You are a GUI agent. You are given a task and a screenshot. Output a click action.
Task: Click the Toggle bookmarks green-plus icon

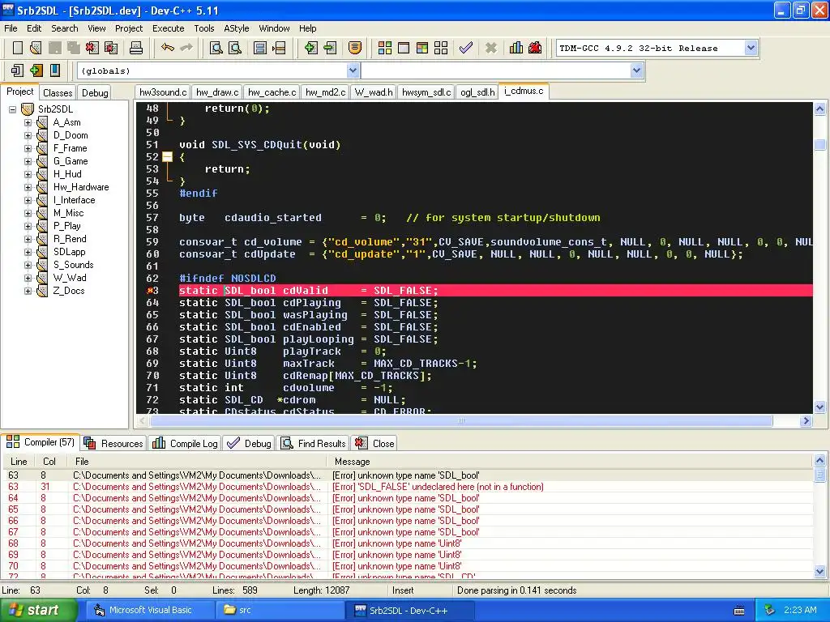coord(36,70)
